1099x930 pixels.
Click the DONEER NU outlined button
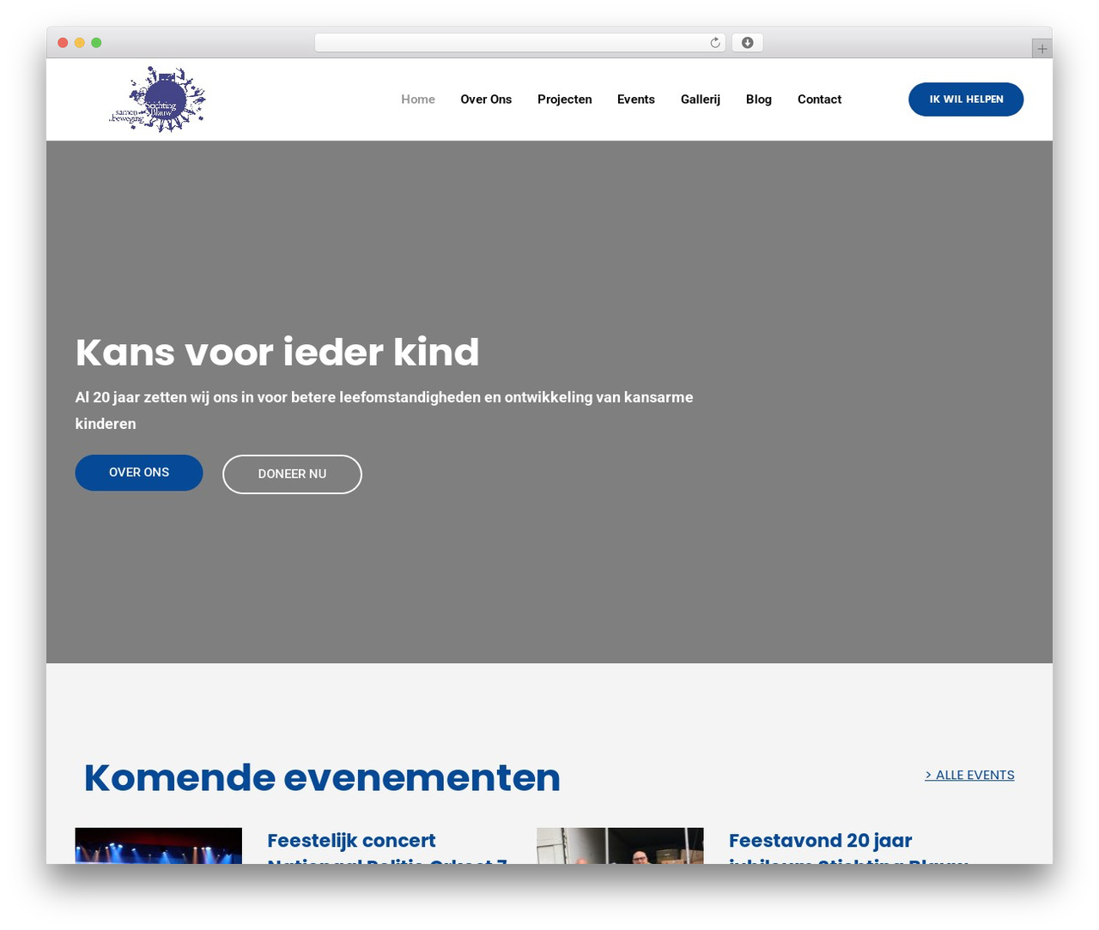click(x=292, y=474)
